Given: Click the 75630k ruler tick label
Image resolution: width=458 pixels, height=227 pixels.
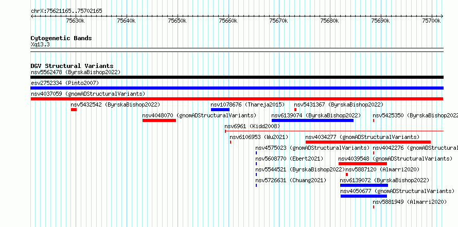Looking at the screenshot, I should 76,21.
